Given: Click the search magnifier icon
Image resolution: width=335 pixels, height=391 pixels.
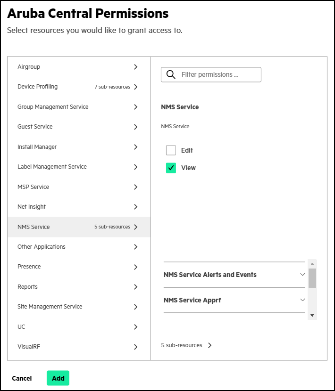Looking at the screenshot, I should 171,75.
